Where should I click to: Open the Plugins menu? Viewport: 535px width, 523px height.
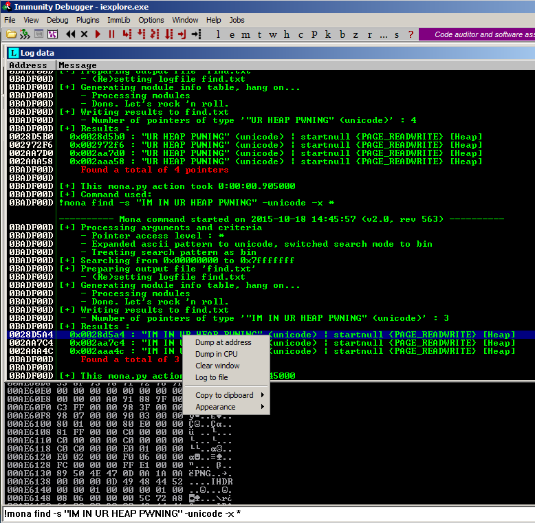[88, 20]
